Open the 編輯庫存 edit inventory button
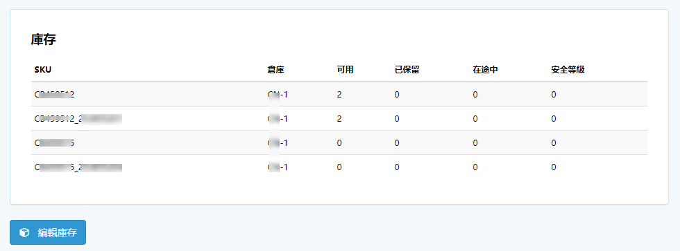 point(48,232)
